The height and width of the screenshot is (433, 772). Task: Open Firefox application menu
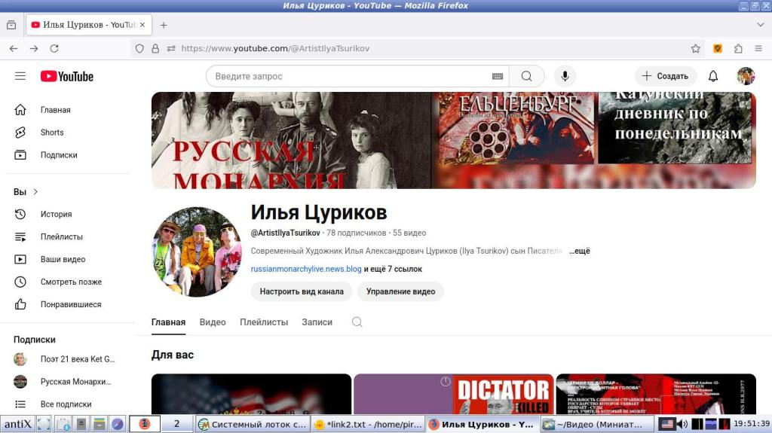point(758,48)
